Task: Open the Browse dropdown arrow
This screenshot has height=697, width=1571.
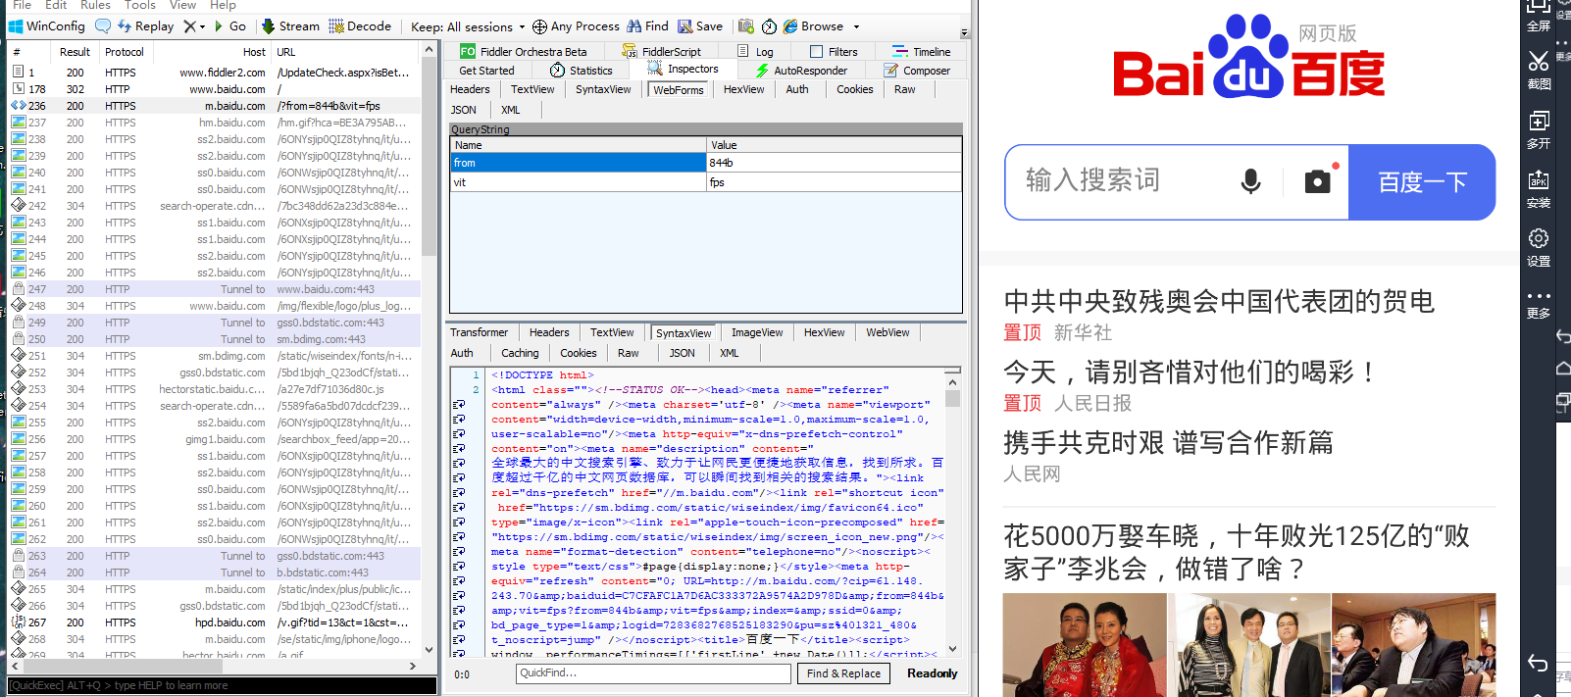Action: click(x=856, y=27)
